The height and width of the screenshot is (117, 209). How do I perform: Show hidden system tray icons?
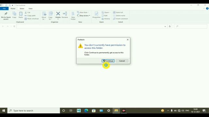(168, 110)
